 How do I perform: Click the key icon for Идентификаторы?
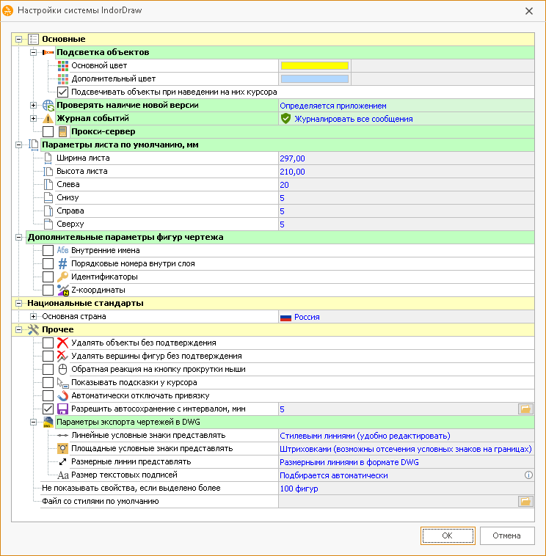[x=63, y=277]
